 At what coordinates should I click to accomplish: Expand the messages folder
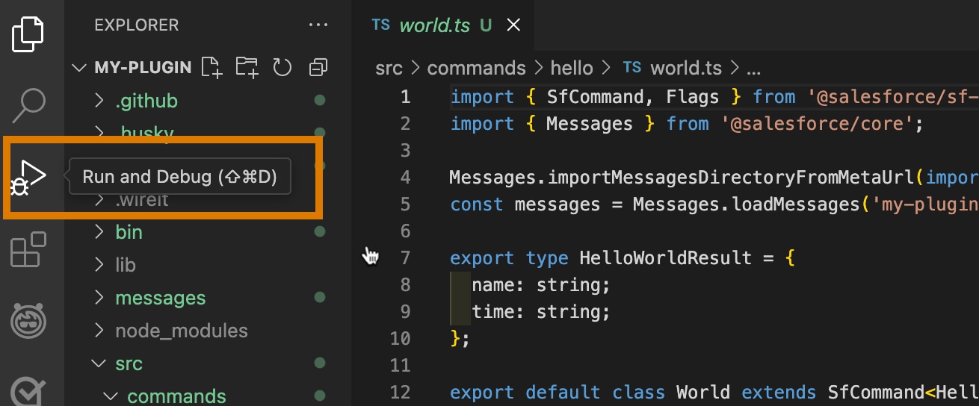click(x=99, y=298)
